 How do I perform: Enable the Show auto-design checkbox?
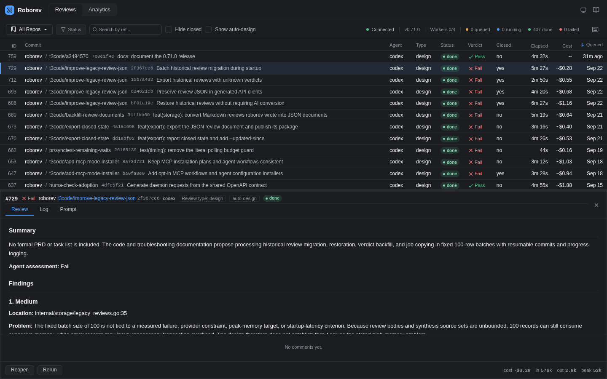click(208, 29)
